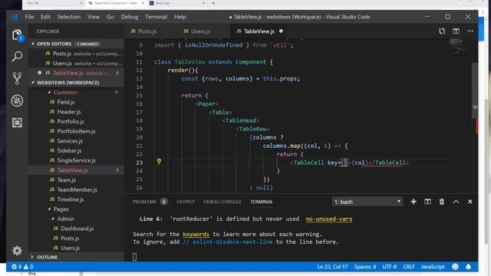Open the editor More Actions menu

point(470,31)
